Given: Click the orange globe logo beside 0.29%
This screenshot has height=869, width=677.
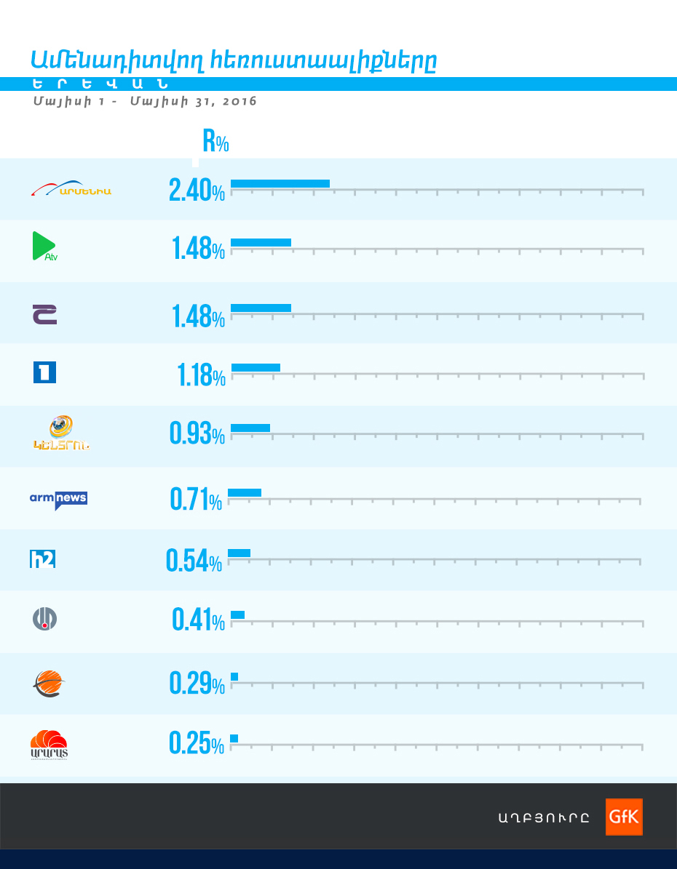Looking at the screenshot, I should pyautogui.click(x=49, y=684).
